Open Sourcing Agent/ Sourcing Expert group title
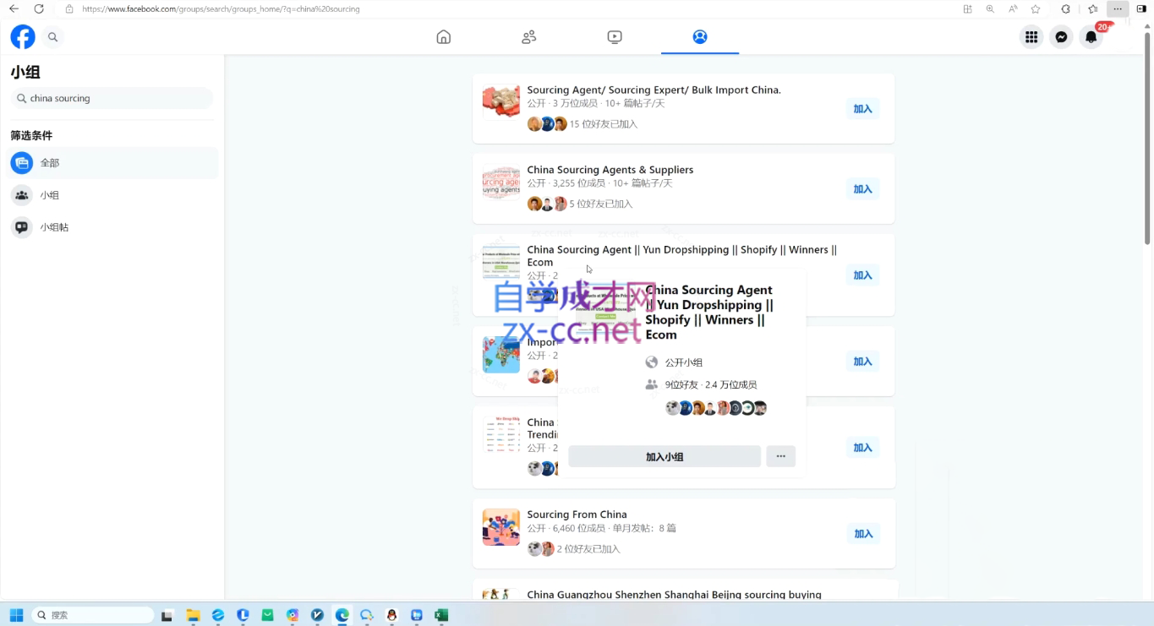The image size is (1154, 626). tap(654, 90)
